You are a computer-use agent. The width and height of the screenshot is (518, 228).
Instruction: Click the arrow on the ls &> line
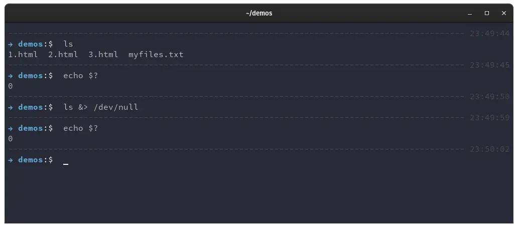point(11,107)
